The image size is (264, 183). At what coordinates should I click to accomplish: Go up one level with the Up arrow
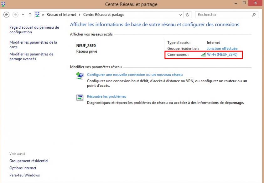[30, 15]
